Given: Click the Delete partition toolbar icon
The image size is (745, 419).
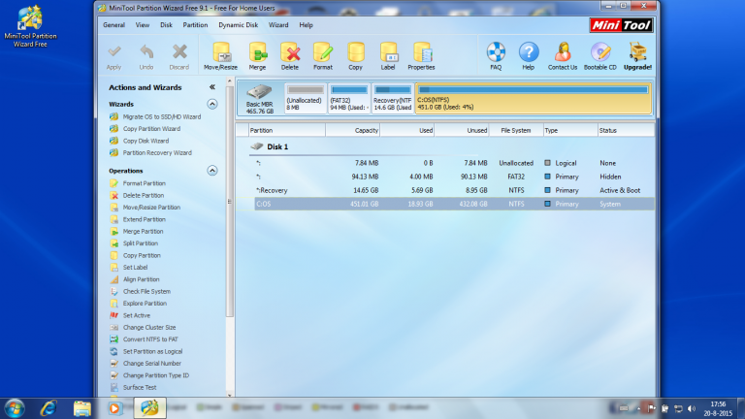Looking at the screenshot, I should point(290,54).
